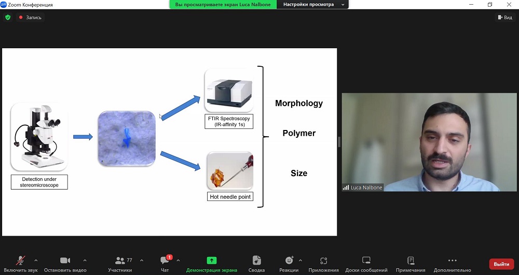Open the Примечания notes icon

click(x=411, y=260)
